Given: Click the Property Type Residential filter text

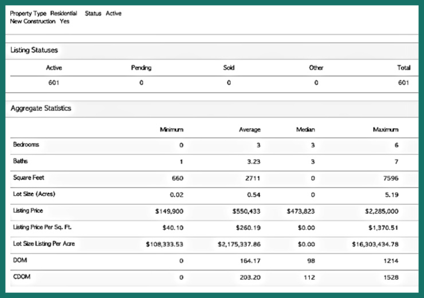Looking at the screenshot, I should click(x=44, y=13).
